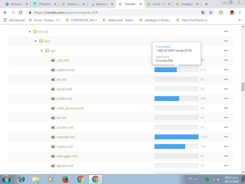This screenshot has width=245, height=184.
Task: Click the markdown icon beside crypto.md
Action: [x=53, y=146]
